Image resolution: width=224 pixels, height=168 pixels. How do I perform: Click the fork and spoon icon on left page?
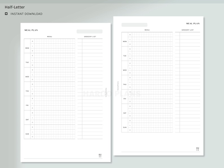pyautogui.click(x=100, y=155)
